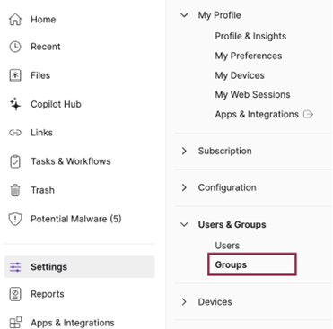Click the Potential Malware shield icon
The image size is (333, 329).
point(15,219)
